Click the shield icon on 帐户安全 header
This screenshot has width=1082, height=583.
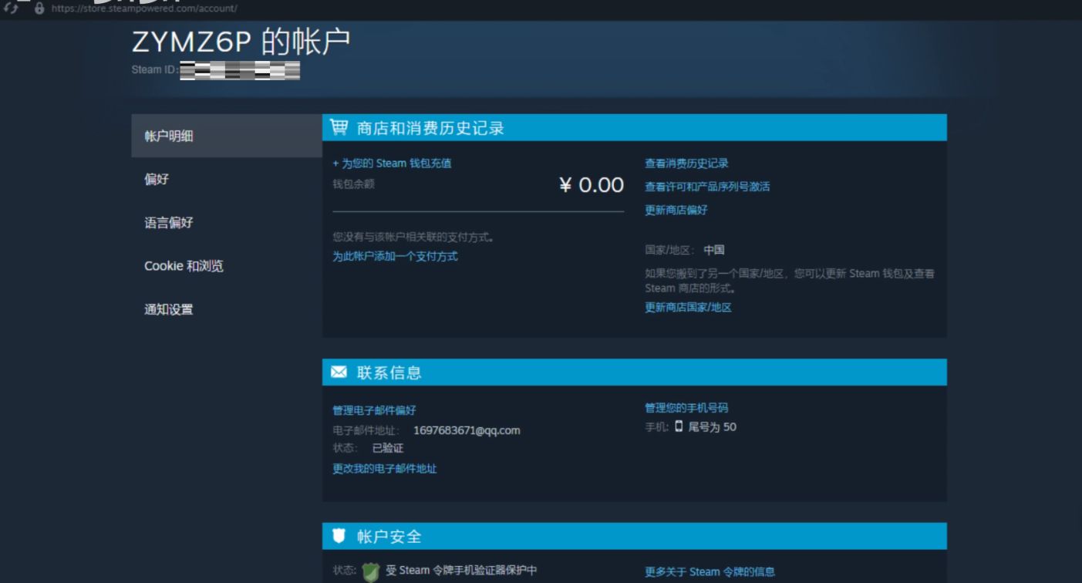[x=338, y=536]
